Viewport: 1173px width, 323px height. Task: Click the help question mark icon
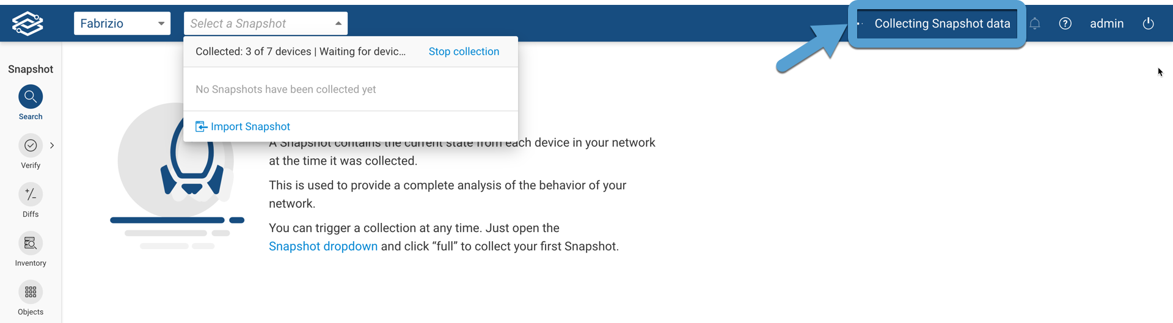1065,24
